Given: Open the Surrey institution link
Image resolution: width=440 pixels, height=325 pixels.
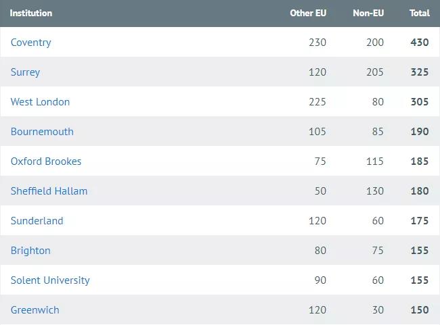Looking at the screenshot, I should [26, 72].
